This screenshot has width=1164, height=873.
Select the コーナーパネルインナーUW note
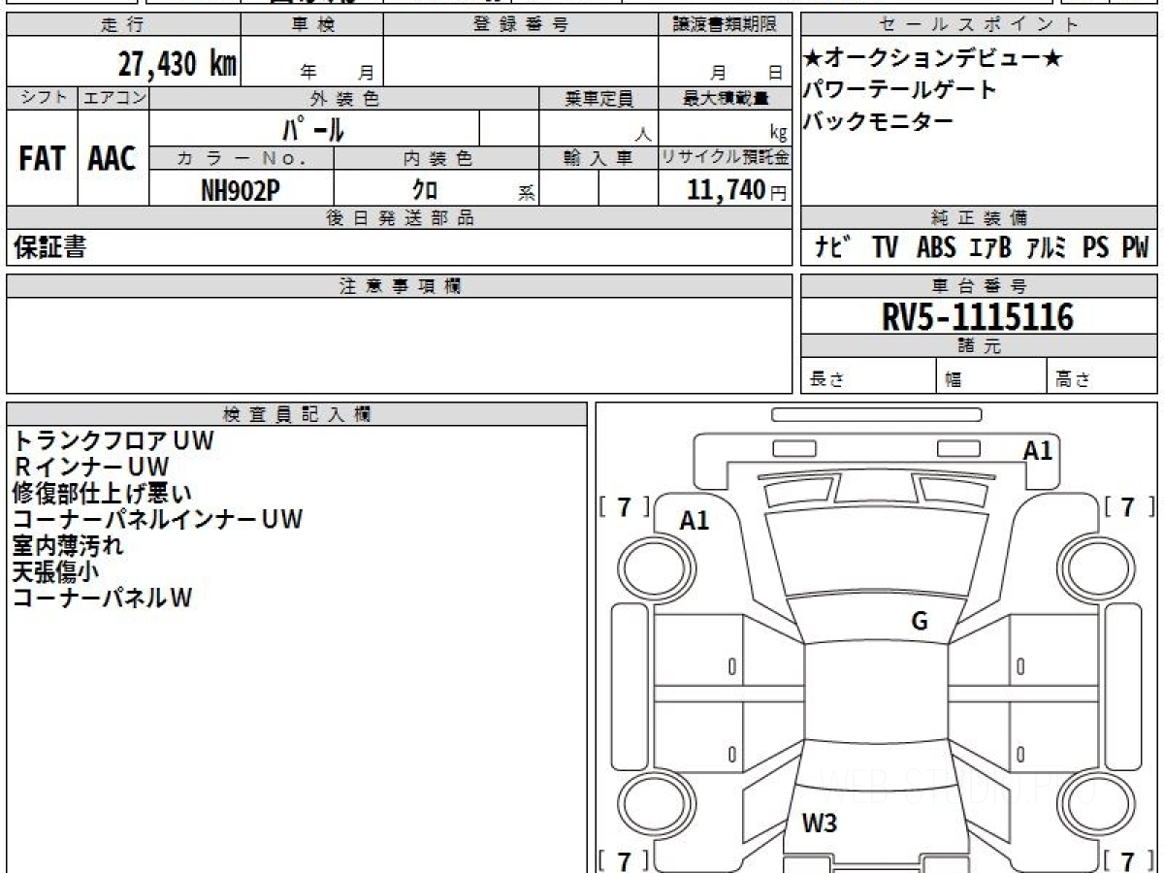158,519
